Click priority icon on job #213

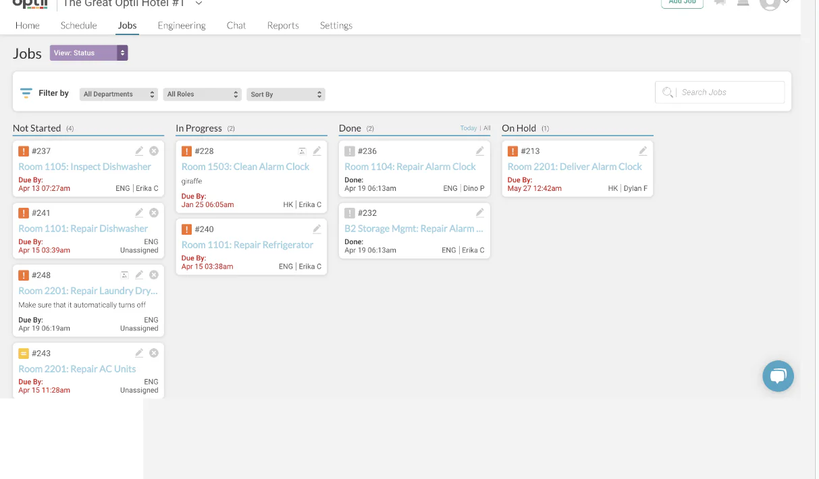(512, 151)
